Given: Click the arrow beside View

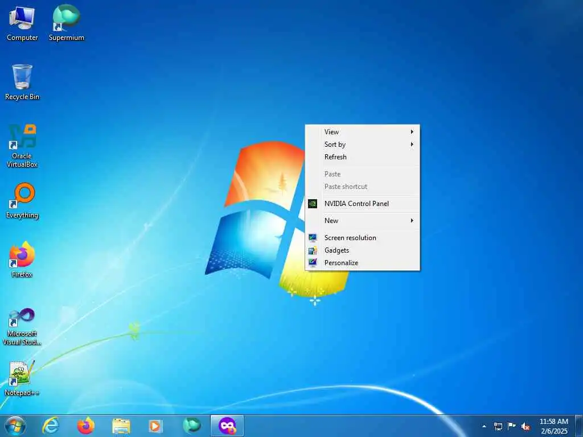Looking at the screenshot, I should click(412, 132).
